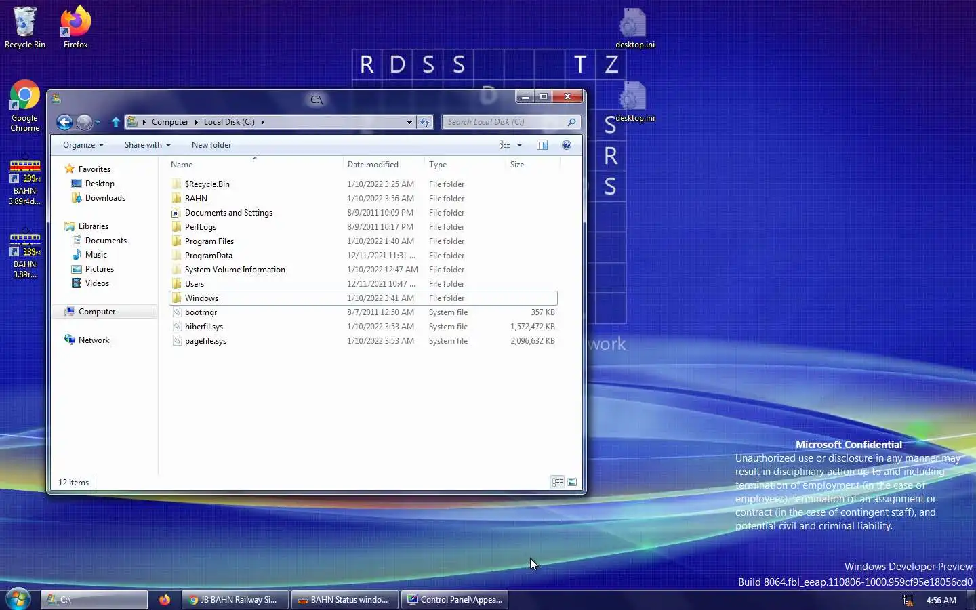
Task: Select Computer in the address breadcrumb
Action: click(x=170, y=122)
